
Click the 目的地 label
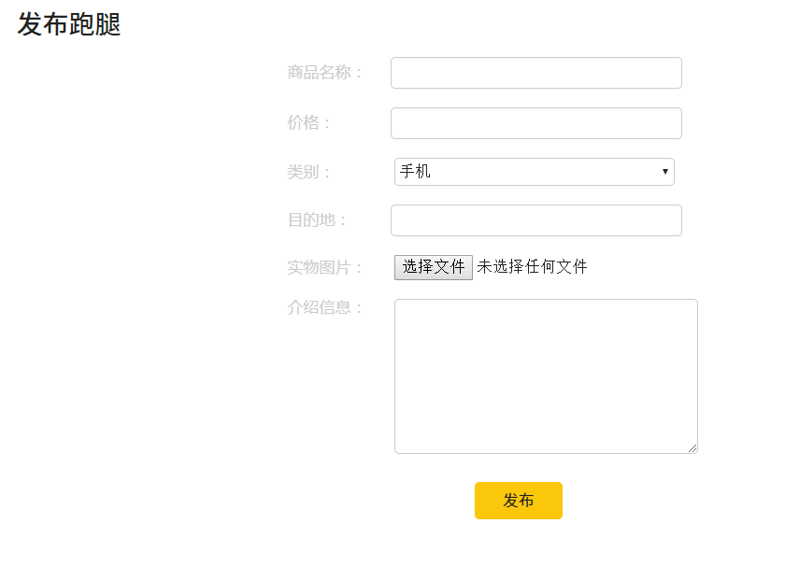[317, 220]
